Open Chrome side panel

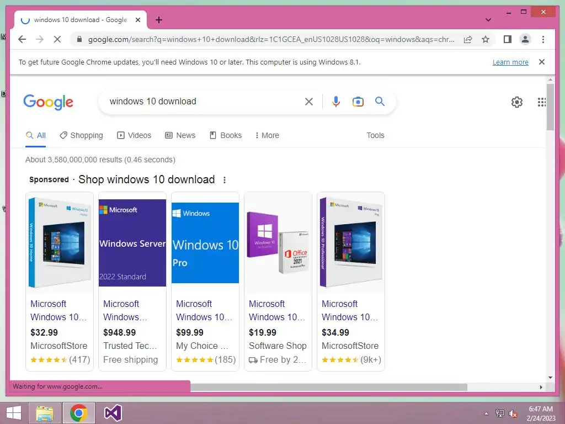(x=508, y=39)
